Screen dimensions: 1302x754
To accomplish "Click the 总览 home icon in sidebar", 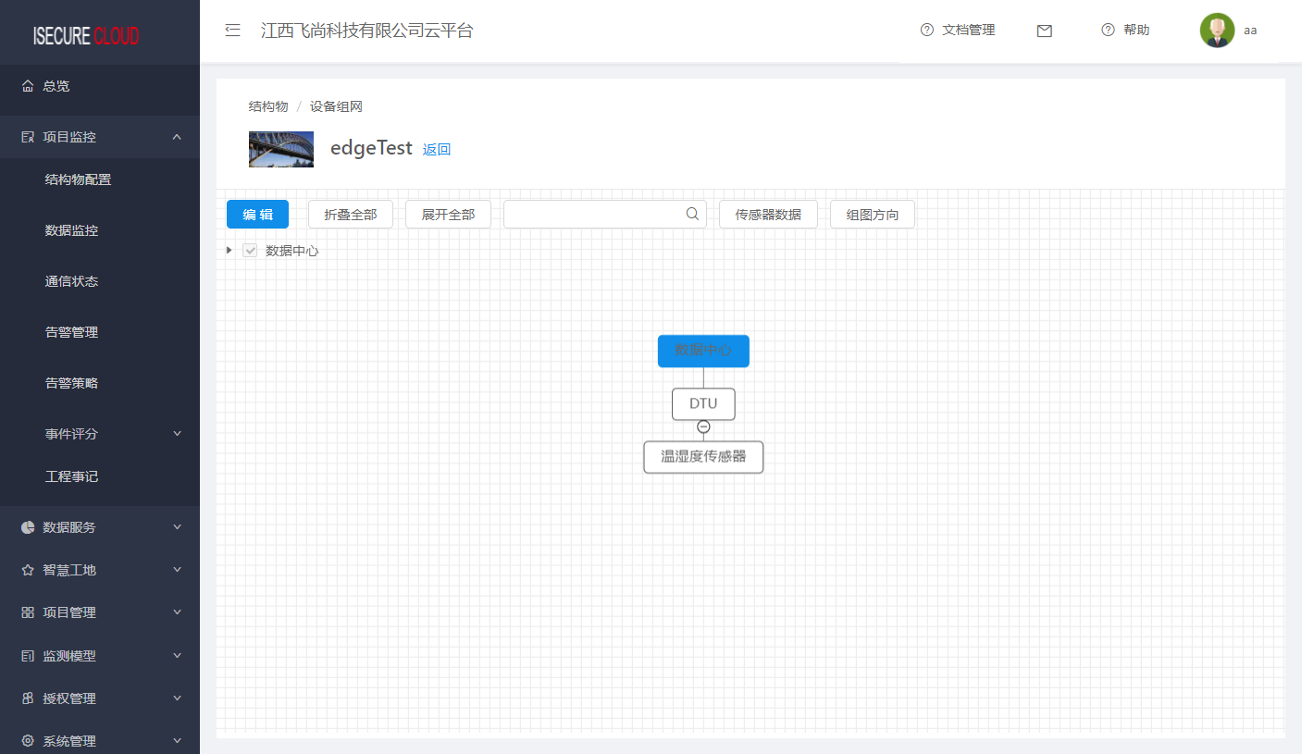I will pos(28,86).
